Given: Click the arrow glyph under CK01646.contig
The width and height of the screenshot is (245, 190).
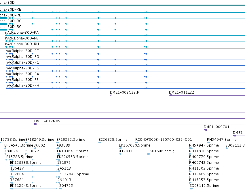Looking at the screenshot, I should coord(149,154).
